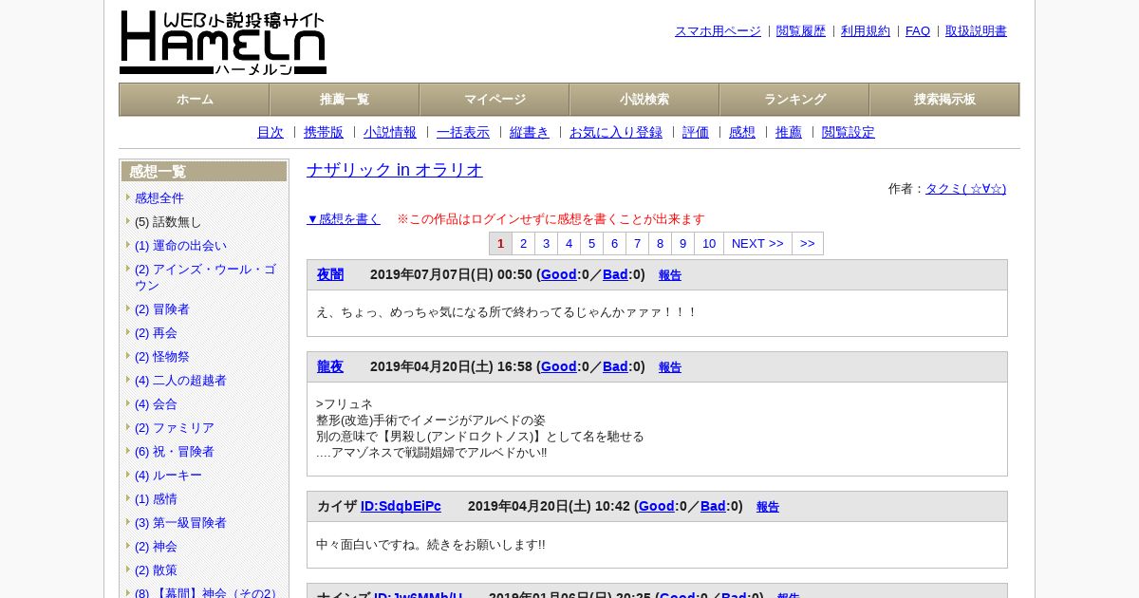Image resolution: width=1139 pixels, height=598 pixels.
Task: Open author タクミ profile link
Action: tap(965, 189)
